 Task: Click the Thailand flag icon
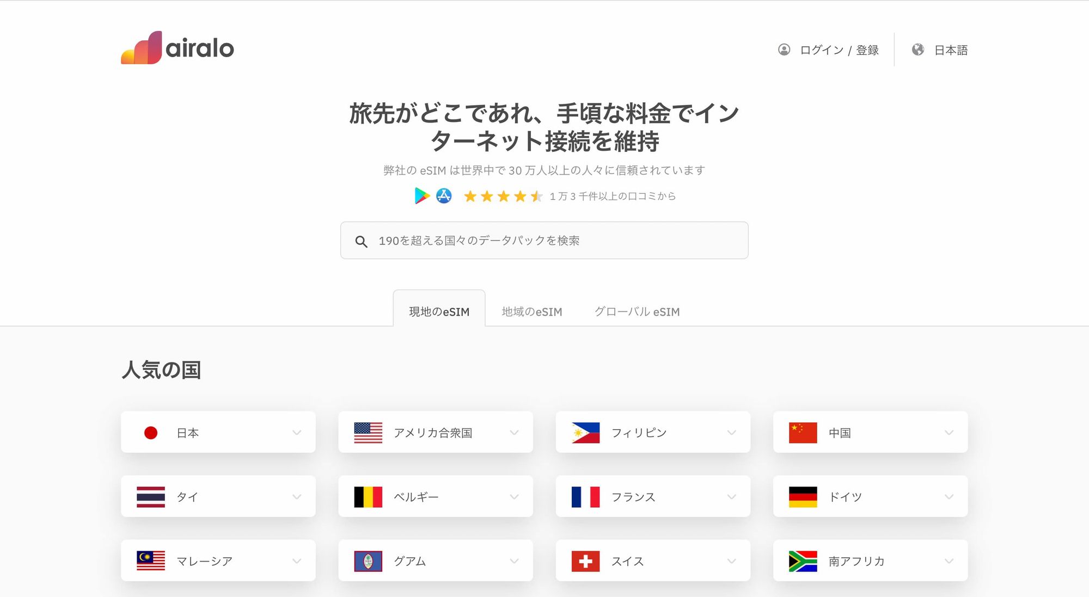(x=151, y=497)
